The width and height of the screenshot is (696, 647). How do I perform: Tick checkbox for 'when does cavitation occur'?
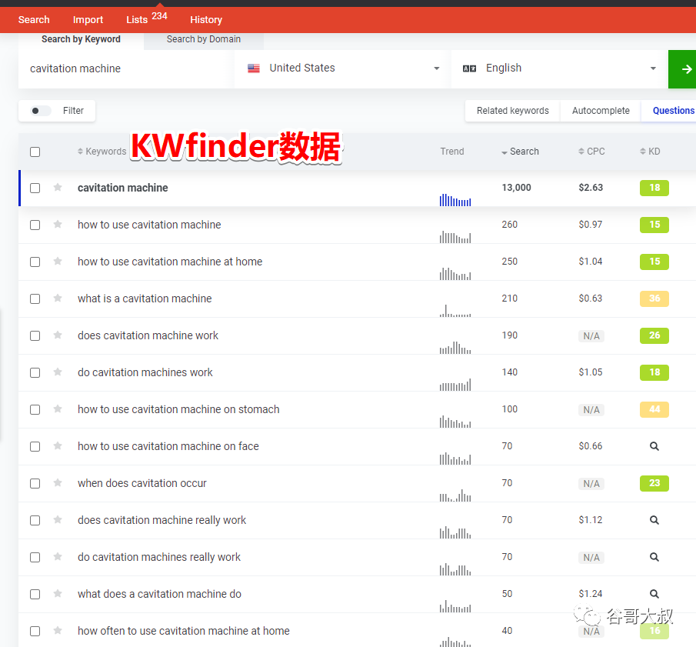pos(35,484)
